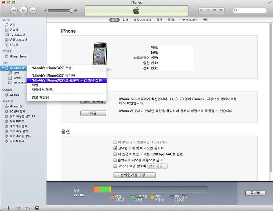
Task: Open 뮤직 비디오 smart playlist
Action: 15,121
